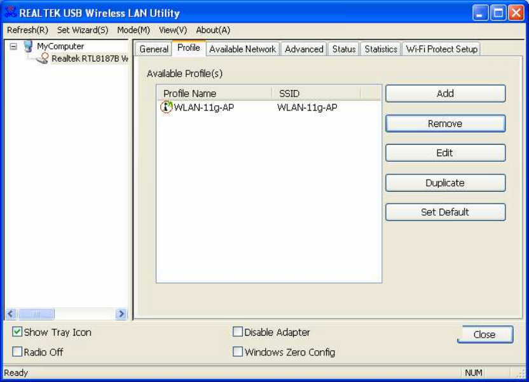Image resolution: width=529 pixels, height=382 pixels.
Task: Click the resize grip in status bar corner
Action: click(x=521, y=374)
